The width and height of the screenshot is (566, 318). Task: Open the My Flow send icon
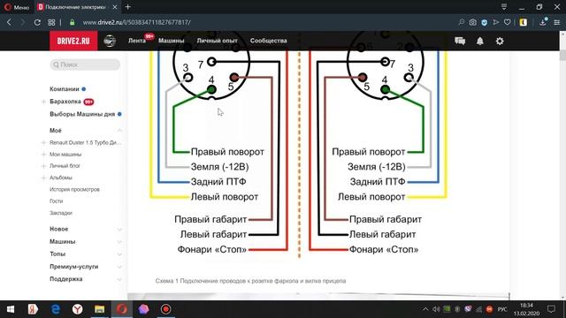[x=496, y=22]
